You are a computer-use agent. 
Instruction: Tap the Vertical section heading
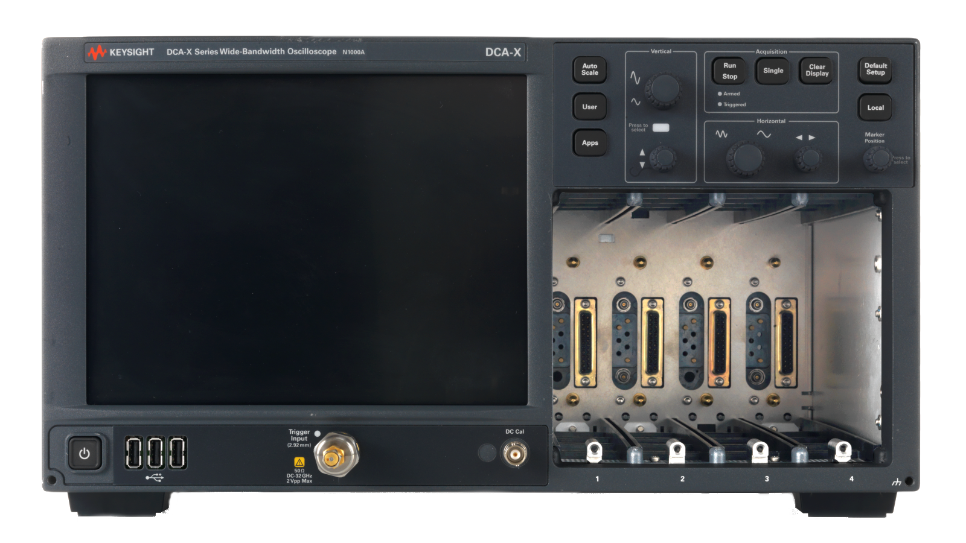click(x=661, y=51)
